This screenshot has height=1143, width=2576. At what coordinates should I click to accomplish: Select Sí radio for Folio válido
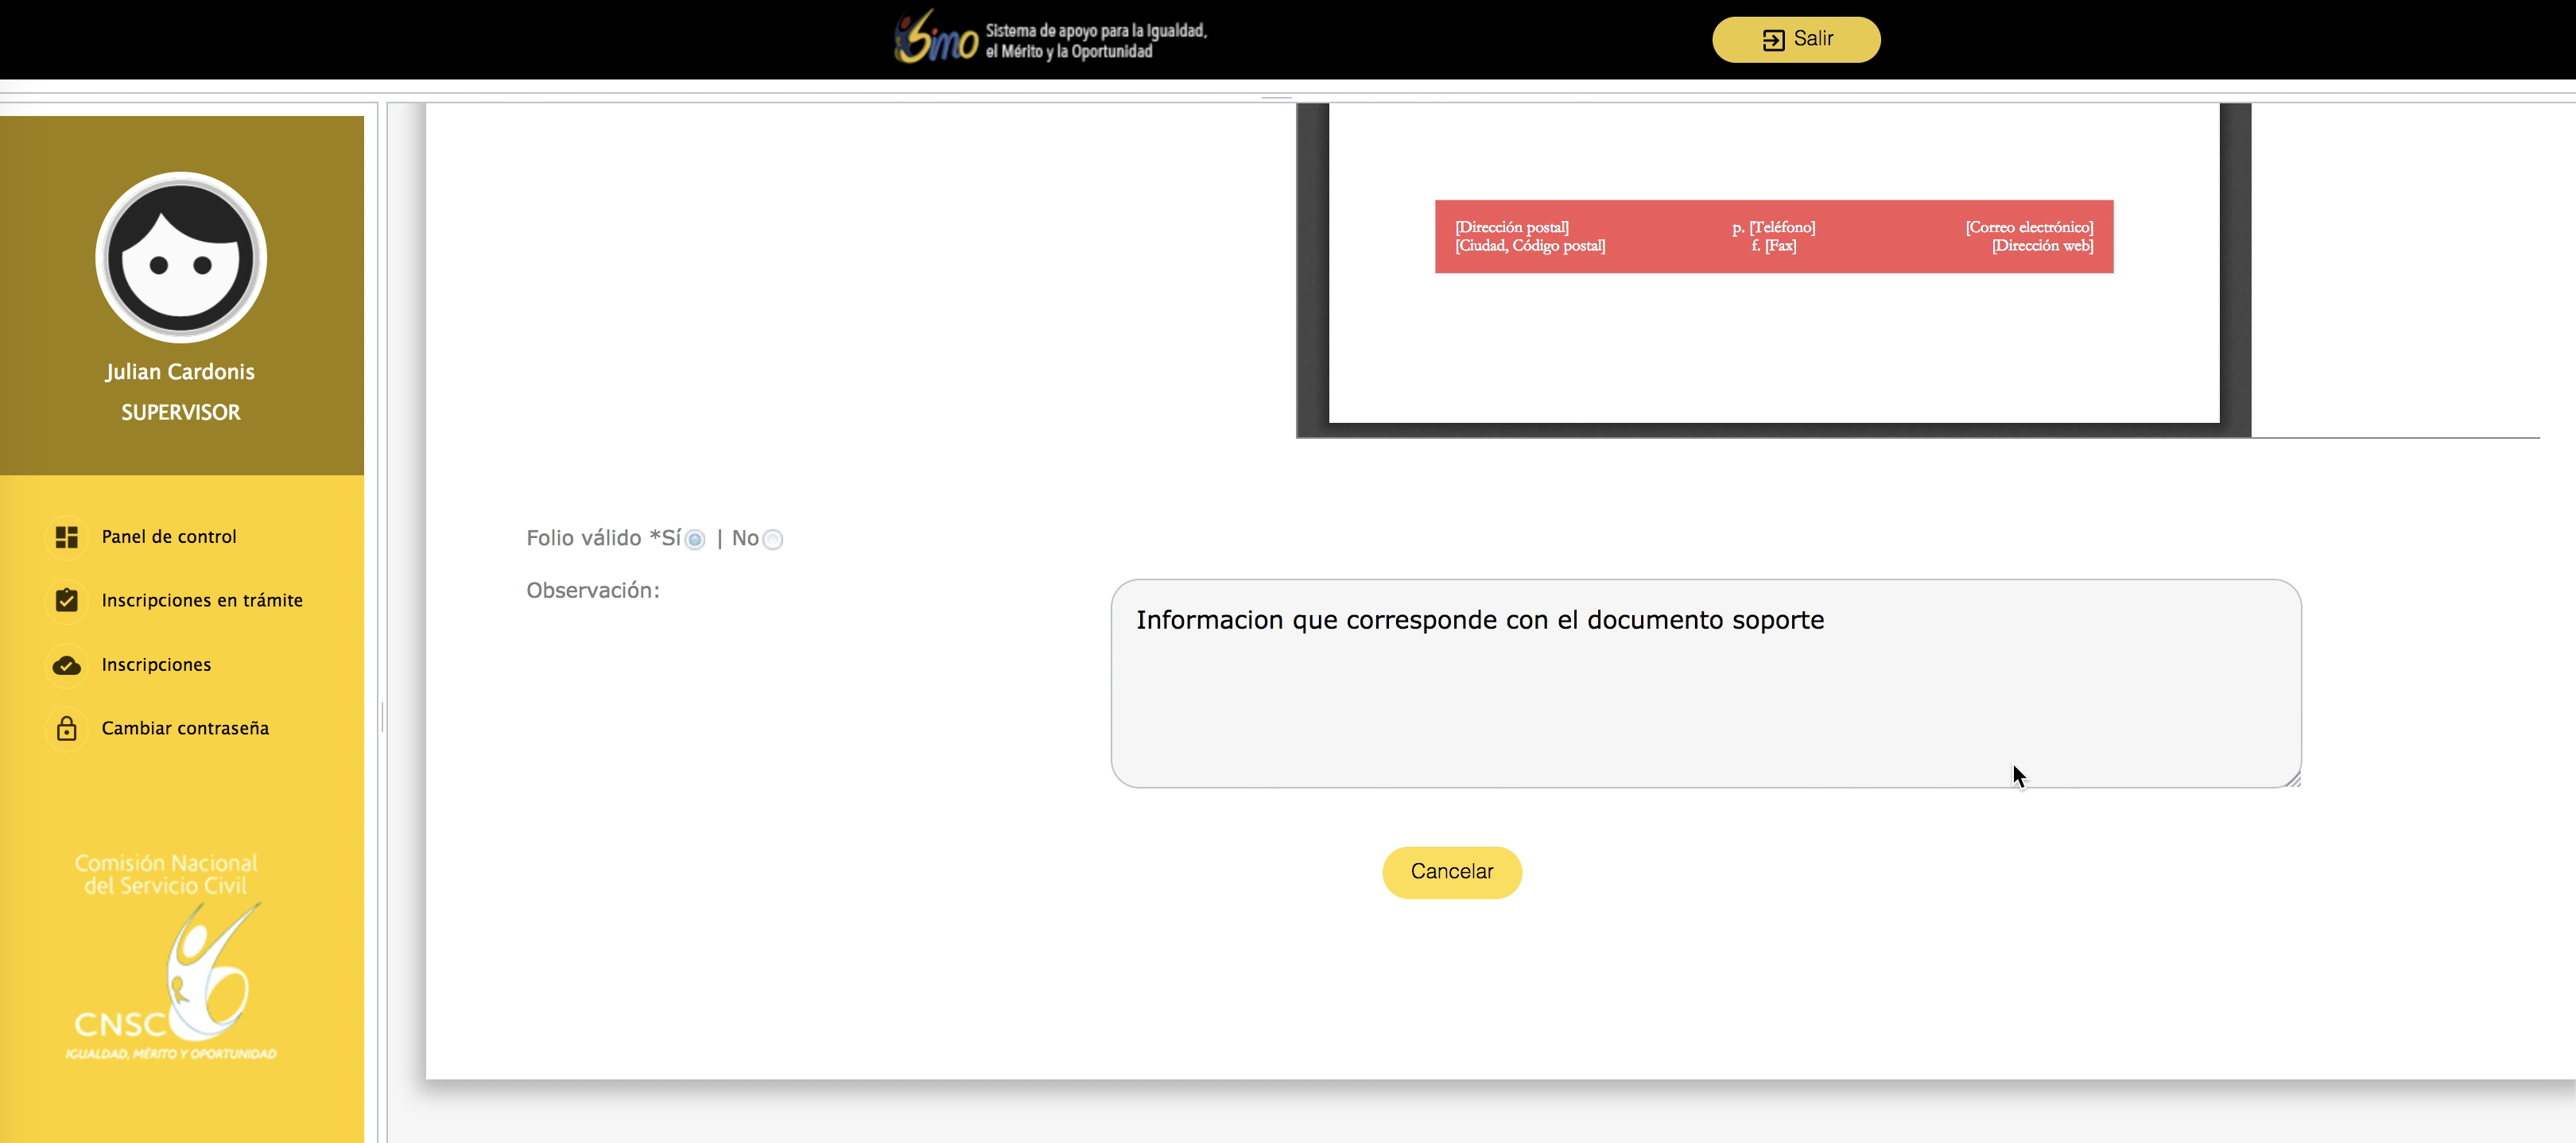[695, 540]
